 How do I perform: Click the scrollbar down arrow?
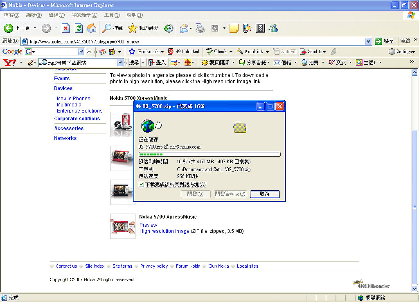click(x=415, y=288)
